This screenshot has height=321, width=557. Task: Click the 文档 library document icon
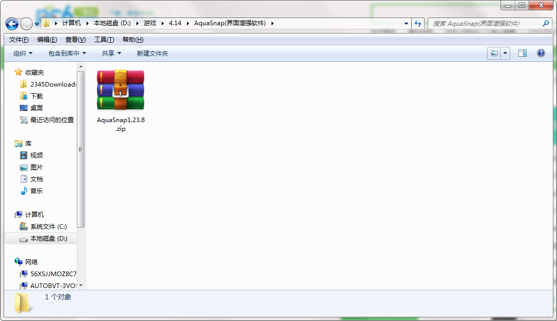pos(24,179)
